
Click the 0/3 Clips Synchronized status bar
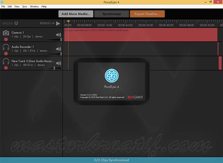coord(111,160)
